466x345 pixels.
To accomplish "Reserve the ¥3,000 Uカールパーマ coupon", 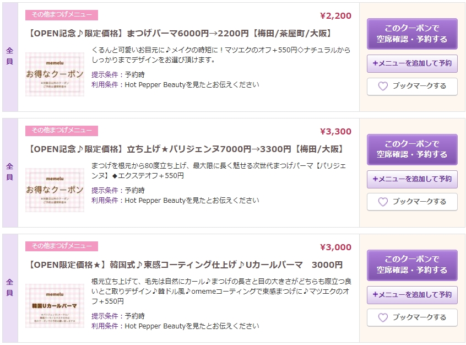I will (x=412, y=265).
